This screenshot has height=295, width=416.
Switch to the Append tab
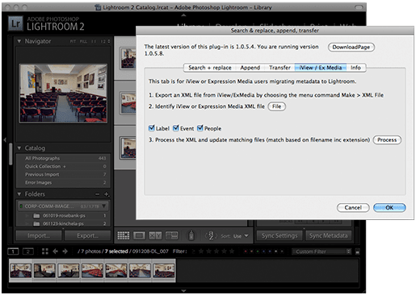click(250, 68)
